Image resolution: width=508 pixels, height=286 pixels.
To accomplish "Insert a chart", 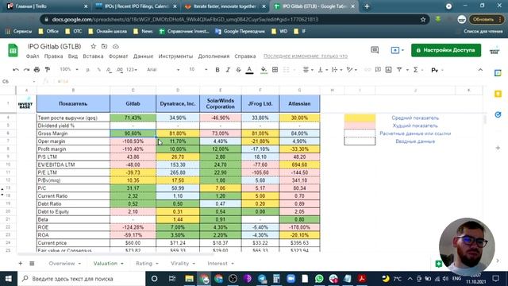I will pos(388,70).
